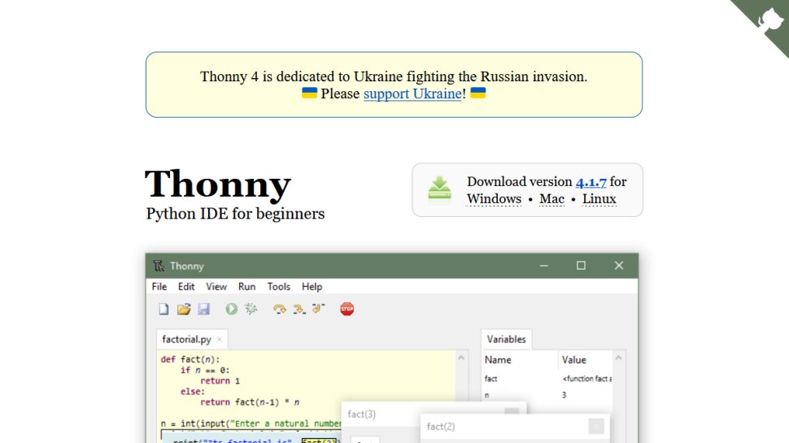Screen dimensions: 789x443
Task: Open the Help menu
Action: point(312,287)
